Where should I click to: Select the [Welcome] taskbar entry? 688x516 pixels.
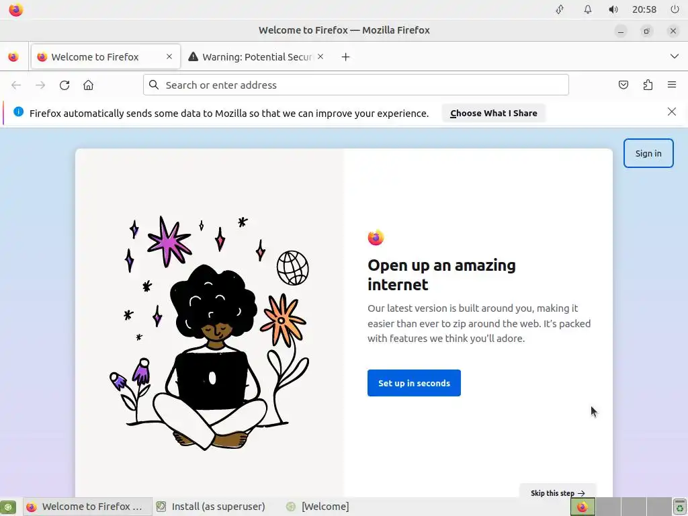point(318,507)
